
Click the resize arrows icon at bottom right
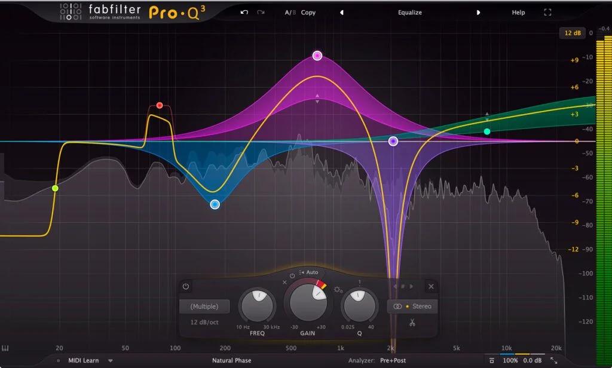coord(553,361)
